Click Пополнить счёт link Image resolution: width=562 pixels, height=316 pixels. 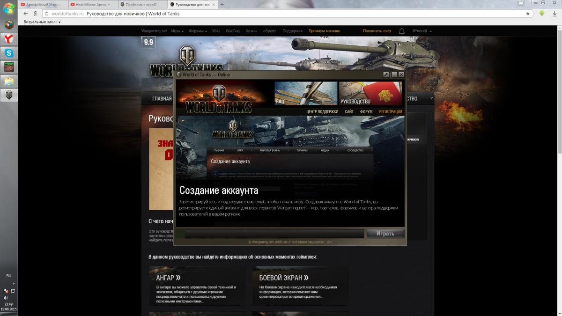click(x=377, y=31)
